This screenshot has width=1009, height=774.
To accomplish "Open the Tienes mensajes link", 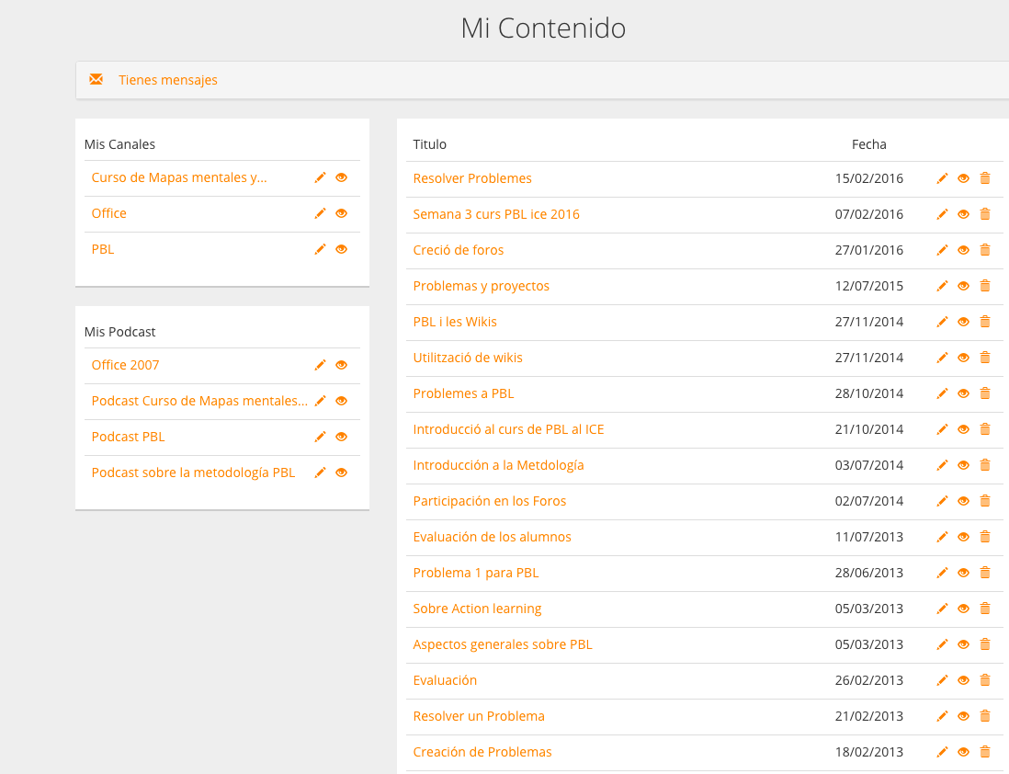I will pos(168,80).
